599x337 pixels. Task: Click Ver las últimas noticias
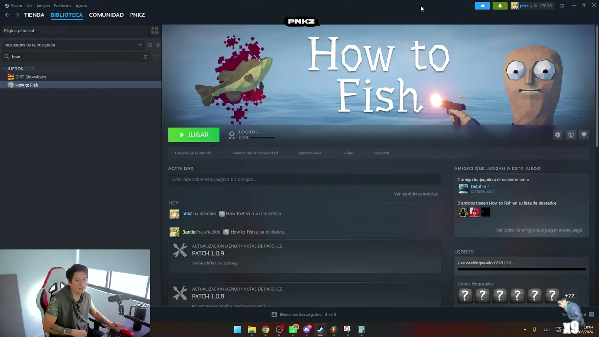pos(416,194)
